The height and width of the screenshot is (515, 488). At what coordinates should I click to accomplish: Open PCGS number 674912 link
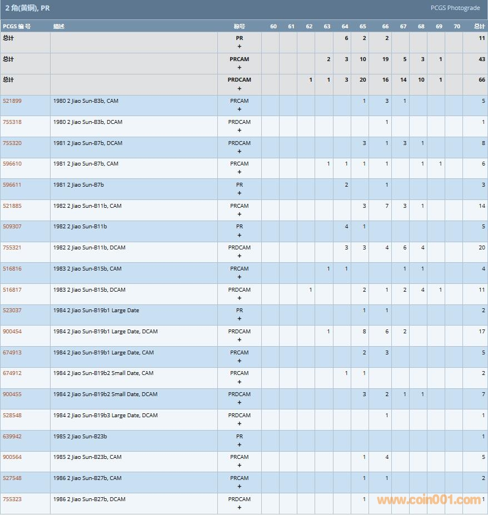[x=12, y=373]
